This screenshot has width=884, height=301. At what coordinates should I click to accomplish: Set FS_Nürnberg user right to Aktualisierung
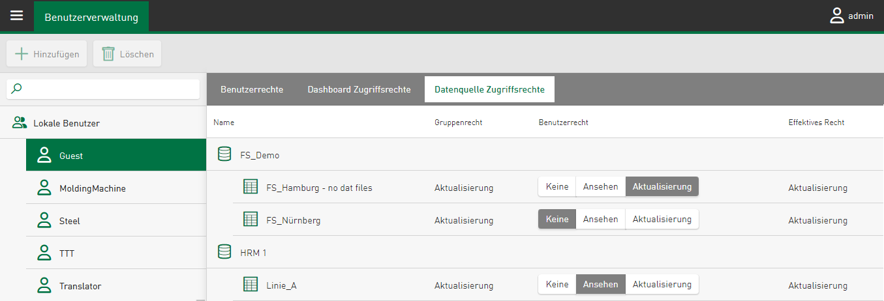pos(662,220)
